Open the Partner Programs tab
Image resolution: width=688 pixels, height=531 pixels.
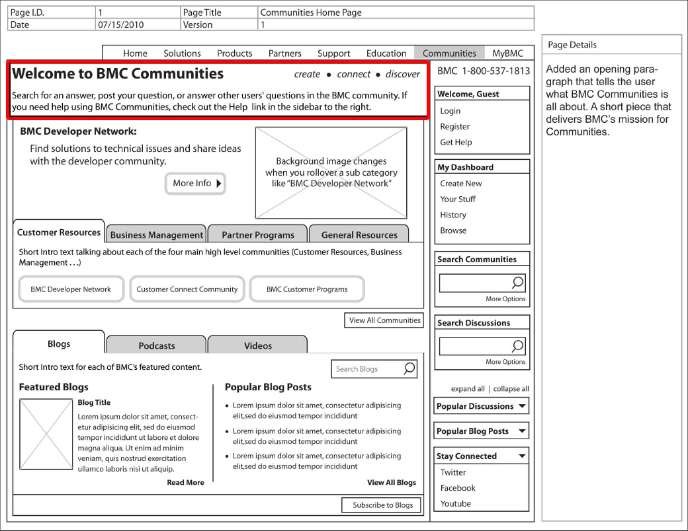click(258, 234)
